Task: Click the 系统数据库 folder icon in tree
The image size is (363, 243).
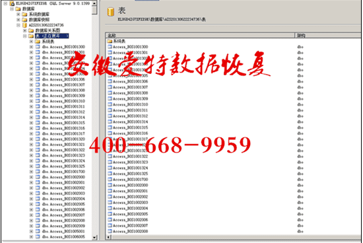Action: click(x=24, y=15)
